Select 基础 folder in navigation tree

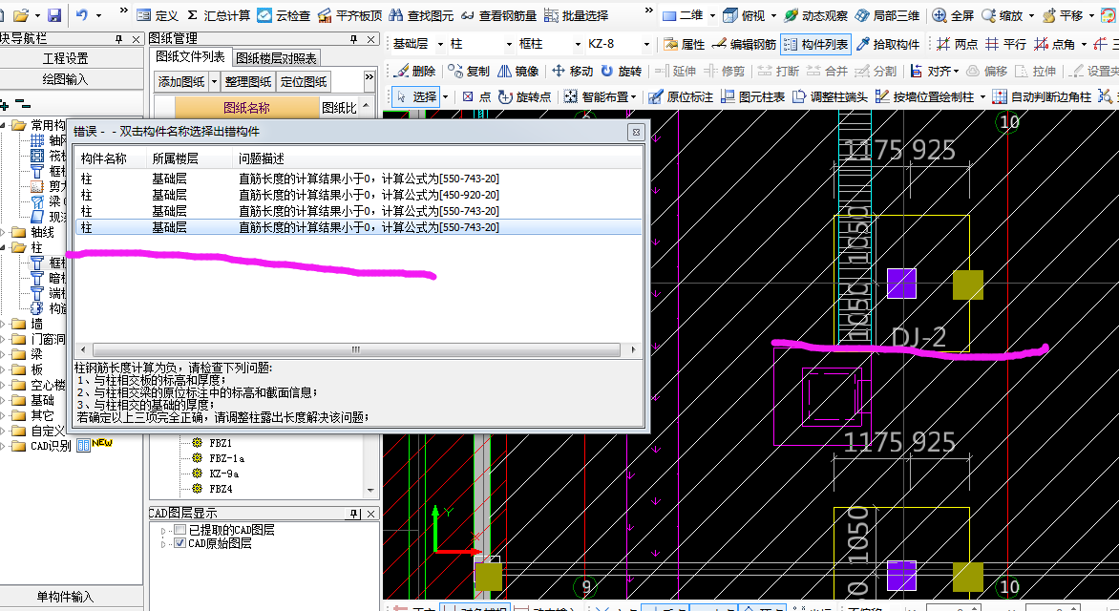point(42,400)
